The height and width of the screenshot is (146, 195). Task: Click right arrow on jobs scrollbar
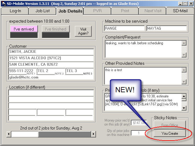[94, 134]
